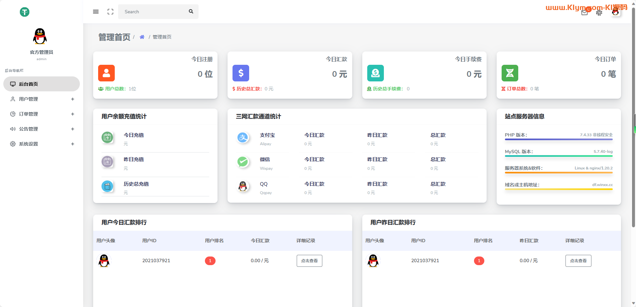Click the hamburger menu toggle icon
This screenshot has width=636, height=307.
[x=96, y=12]
